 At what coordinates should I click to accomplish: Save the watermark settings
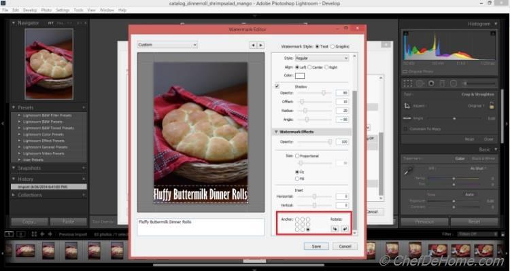coord(316,247)
